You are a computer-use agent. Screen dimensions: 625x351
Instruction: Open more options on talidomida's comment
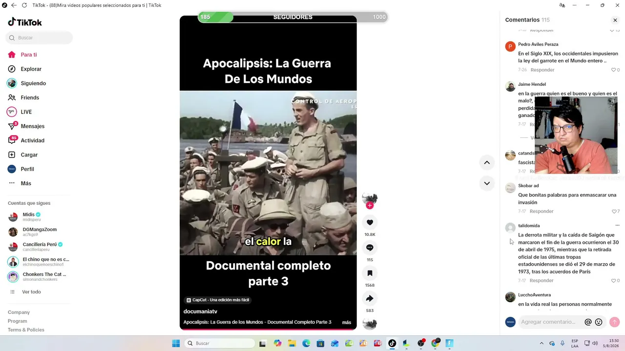(x=617, y=225)
